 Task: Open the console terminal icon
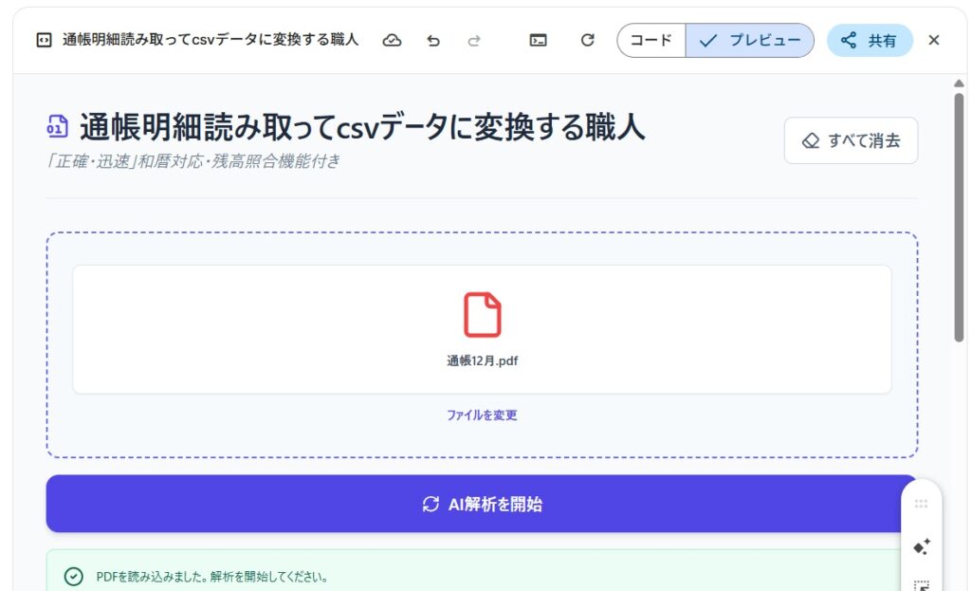pyautogui.click(x=538, y=40)
